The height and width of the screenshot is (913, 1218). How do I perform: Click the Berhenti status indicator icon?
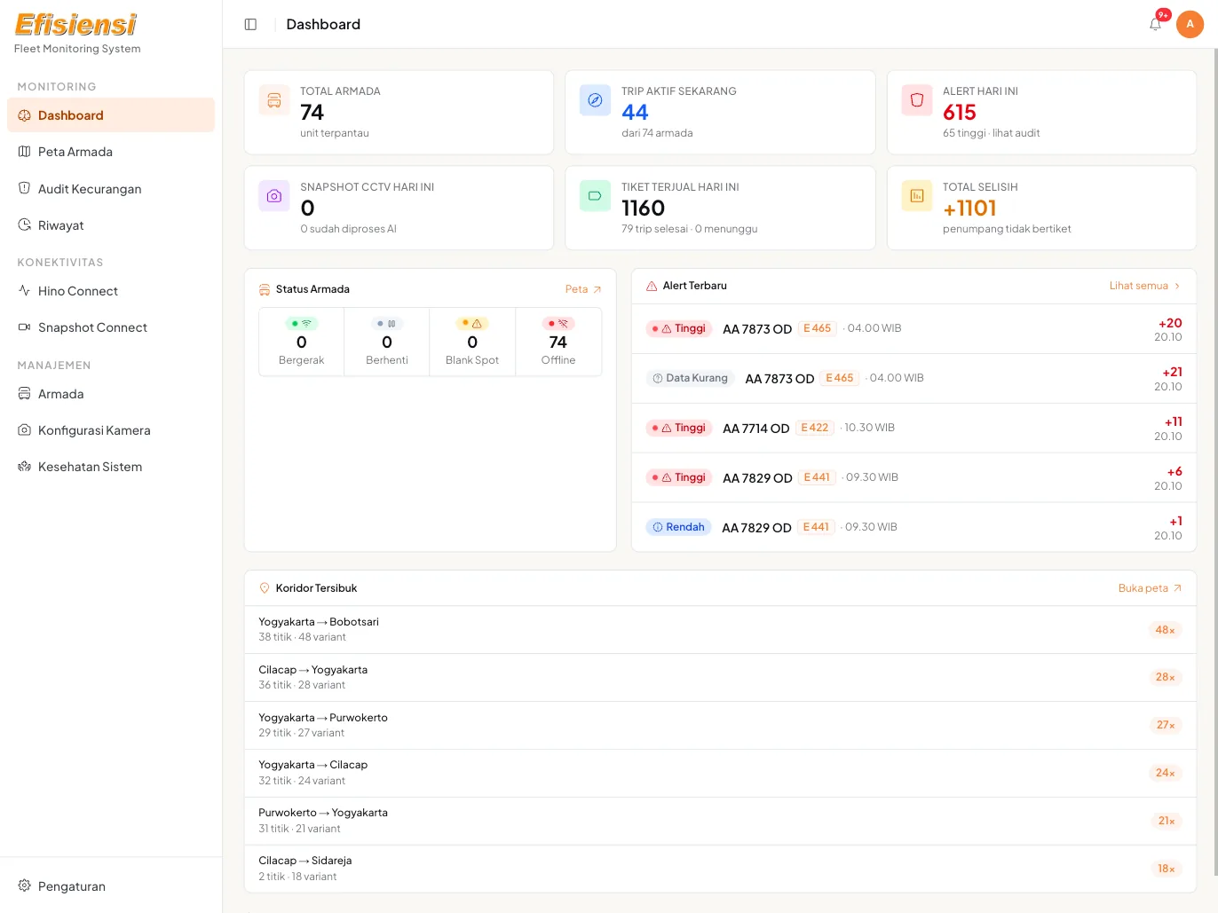387,324
